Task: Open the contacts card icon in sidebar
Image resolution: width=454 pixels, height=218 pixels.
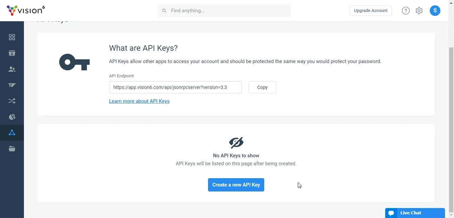Action: click(x=12, y=53)
